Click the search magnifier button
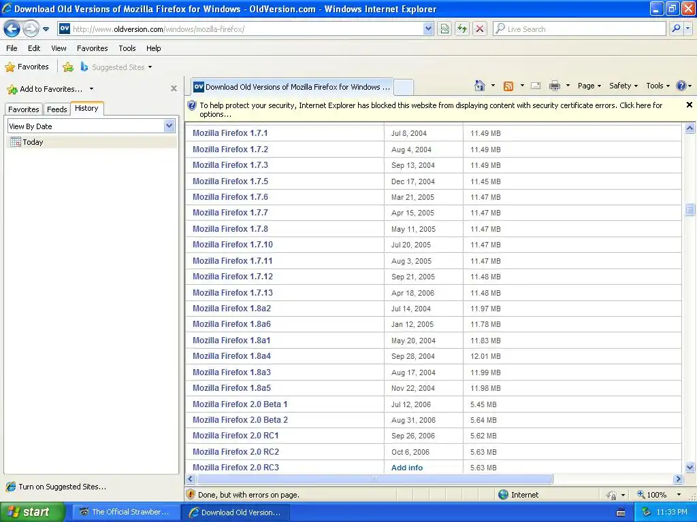 tap(676, 29)
